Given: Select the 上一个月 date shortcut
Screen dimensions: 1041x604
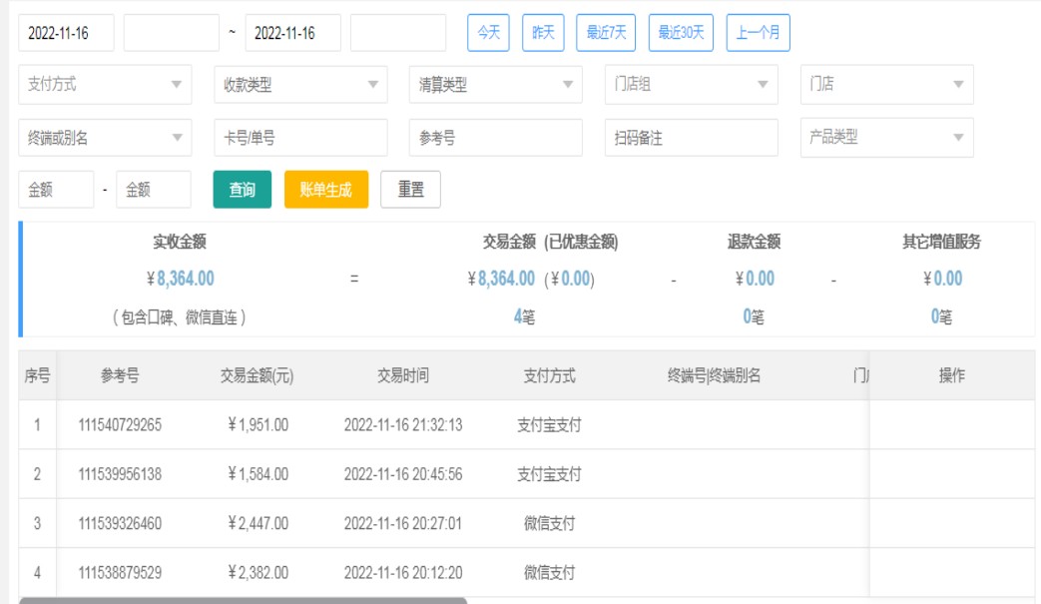Looking at the screenshot, I should tap(758, 33).
